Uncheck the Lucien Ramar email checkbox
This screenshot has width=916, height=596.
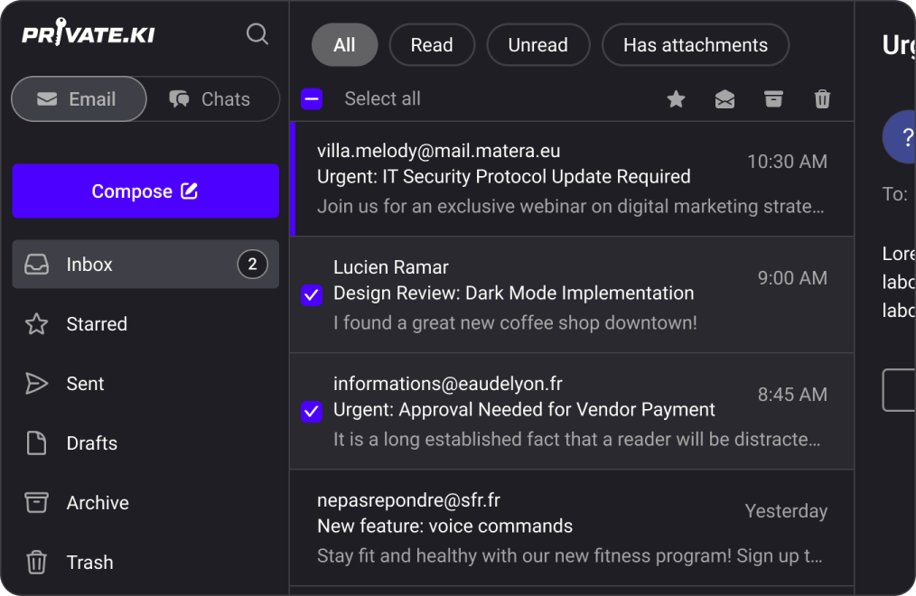pyautogui.click(x=312, y=294)
